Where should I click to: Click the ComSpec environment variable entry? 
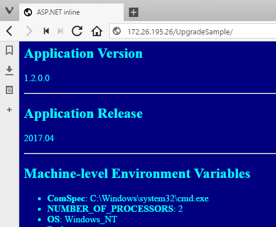pyautogui.click(x=128, y=198)
